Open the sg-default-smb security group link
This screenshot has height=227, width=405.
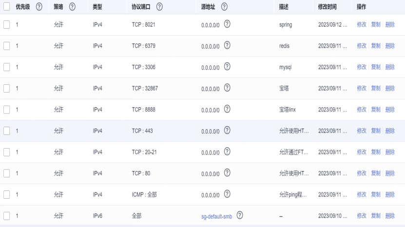(216, 216)
